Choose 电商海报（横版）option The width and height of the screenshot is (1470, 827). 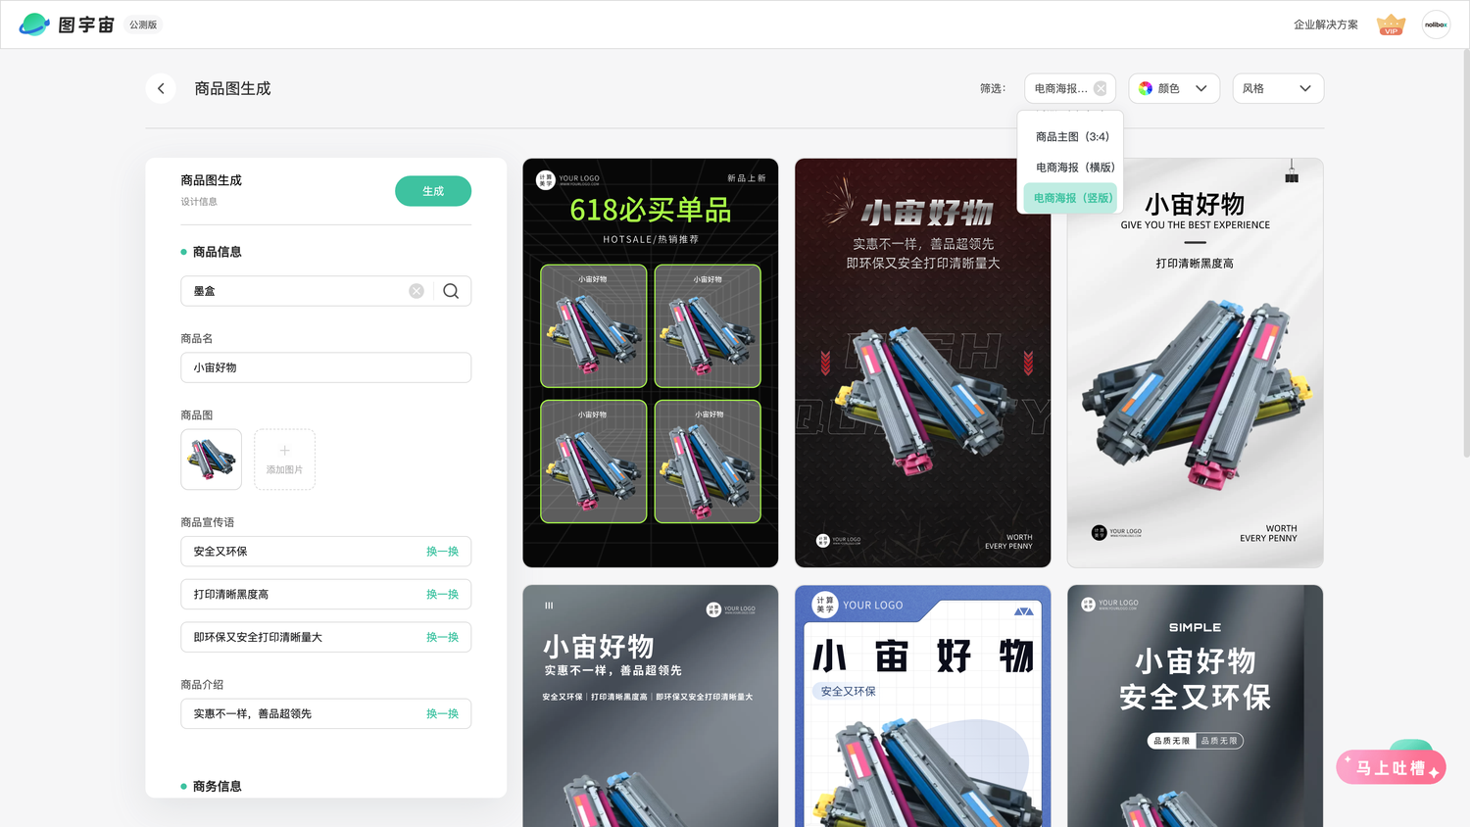pyautogui.click(x=1073, y=168)
